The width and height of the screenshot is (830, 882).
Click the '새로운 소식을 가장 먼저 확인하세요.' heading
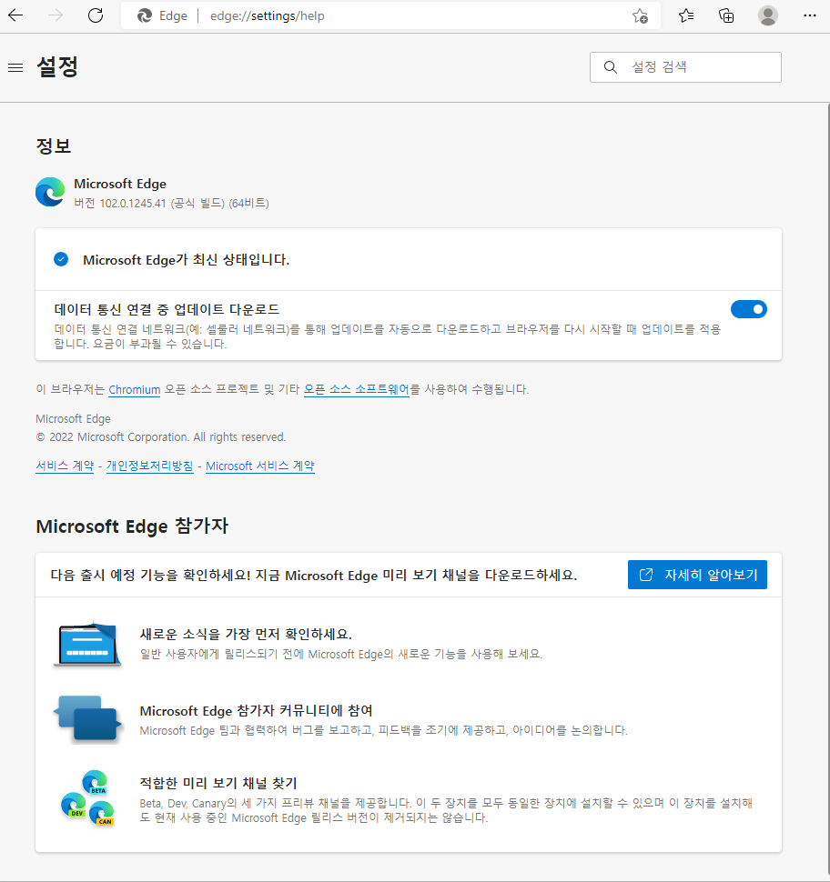click(x=246, y=635)
